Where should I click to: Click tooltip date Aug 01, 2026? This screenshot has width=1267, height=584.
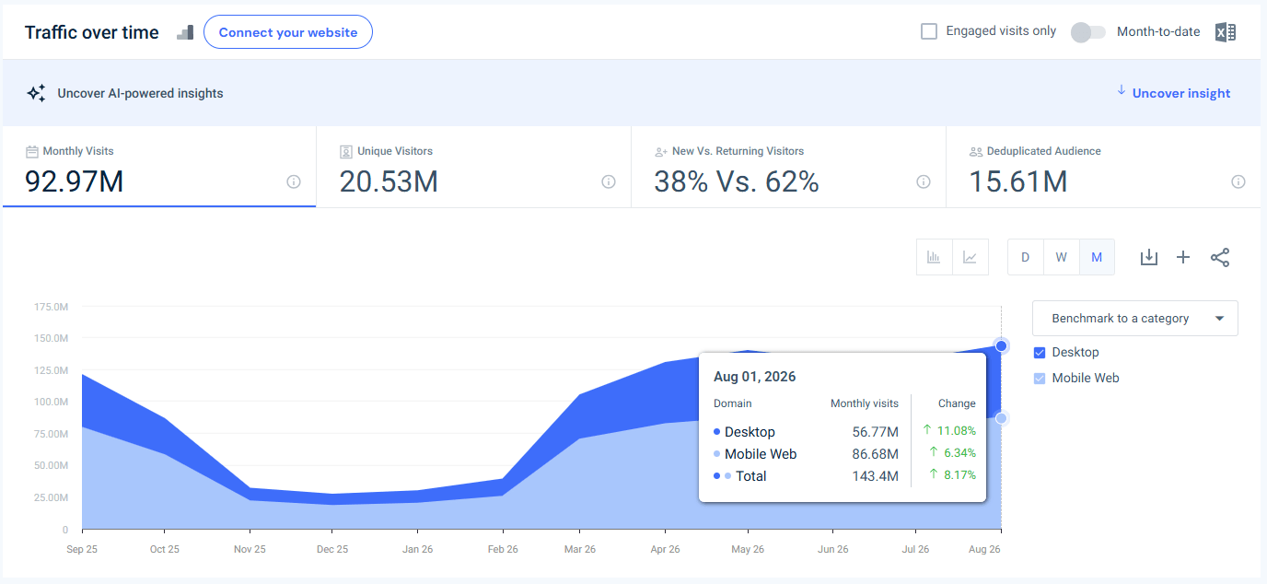point(754,377)
